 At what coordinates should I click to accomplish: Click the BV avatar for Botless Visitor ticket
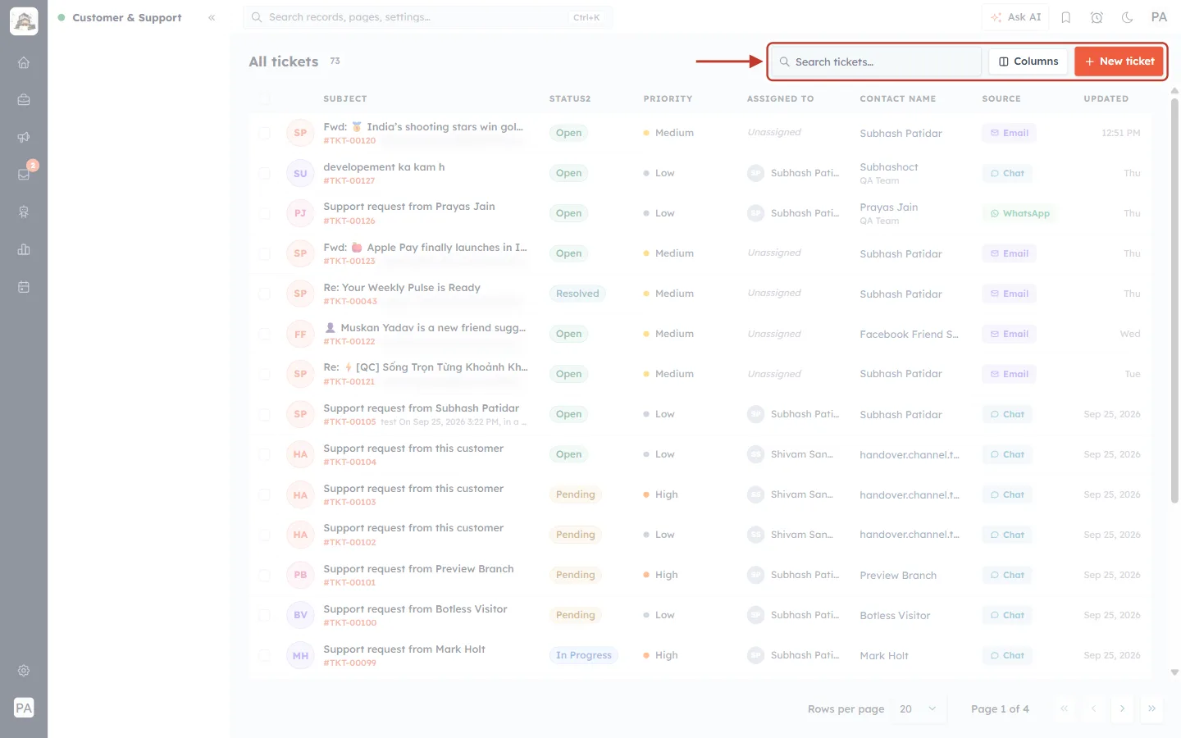[x=300, y=615]
